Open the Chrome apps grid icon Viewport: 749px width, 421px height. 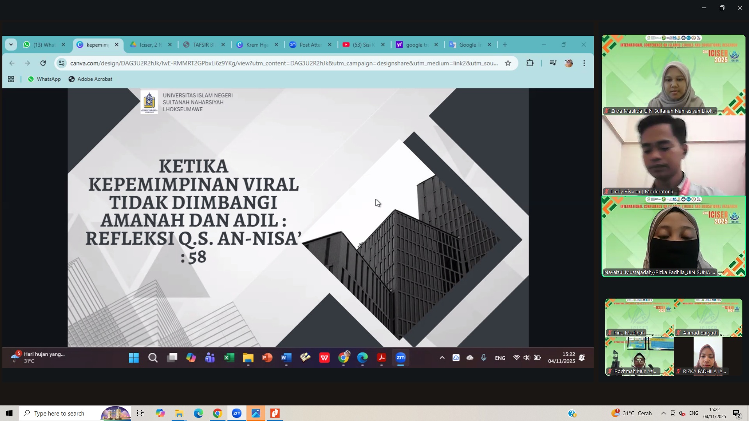(x=11, y=79)
